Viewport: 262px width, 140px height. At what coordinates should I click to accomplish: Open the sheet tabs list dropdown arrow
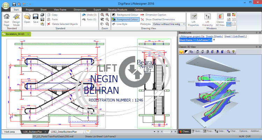point(154,132)
